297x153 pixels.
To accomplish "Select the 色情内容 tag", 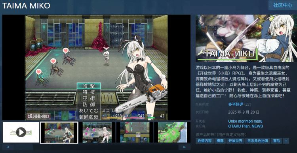I will point(205,141).
